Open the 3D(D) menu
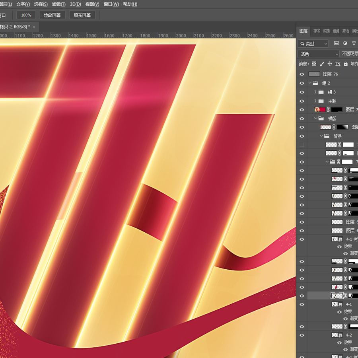The image size is (358, 358). [75, 4]
